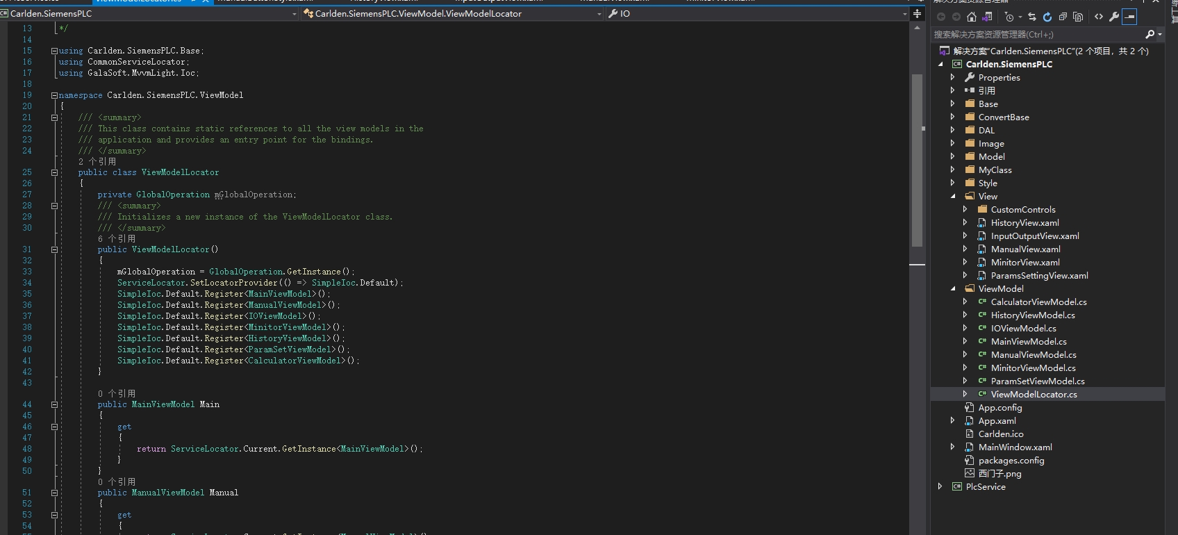
Task: Click the View Code icon
Action: [x=1099, y=17]
